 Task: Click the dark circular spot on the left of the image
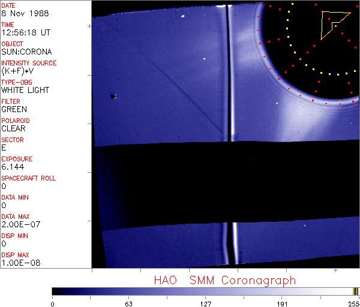point(113,96)
